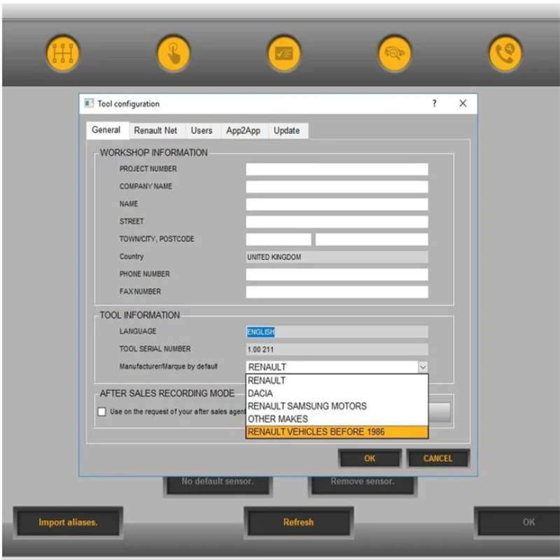Click the background window's OK button
Image resolution: width=560 pixels, height=560 pixels.
click(x=518, y=522)
